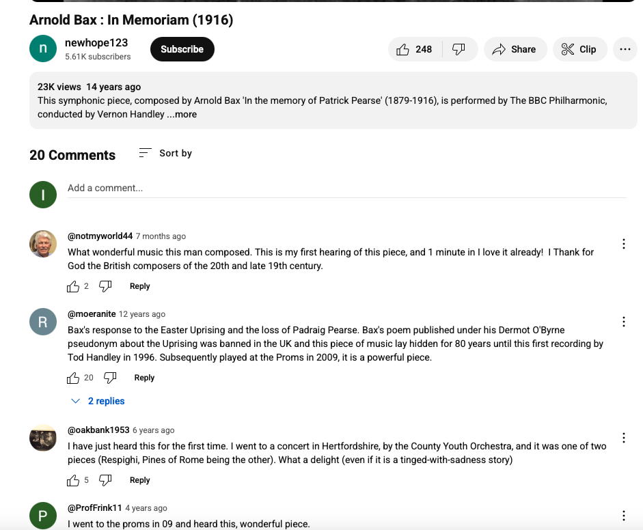Reply to @notmyworld44's comment
The width and height of the screenshot is (643, 530).
(x=140, y=286)
